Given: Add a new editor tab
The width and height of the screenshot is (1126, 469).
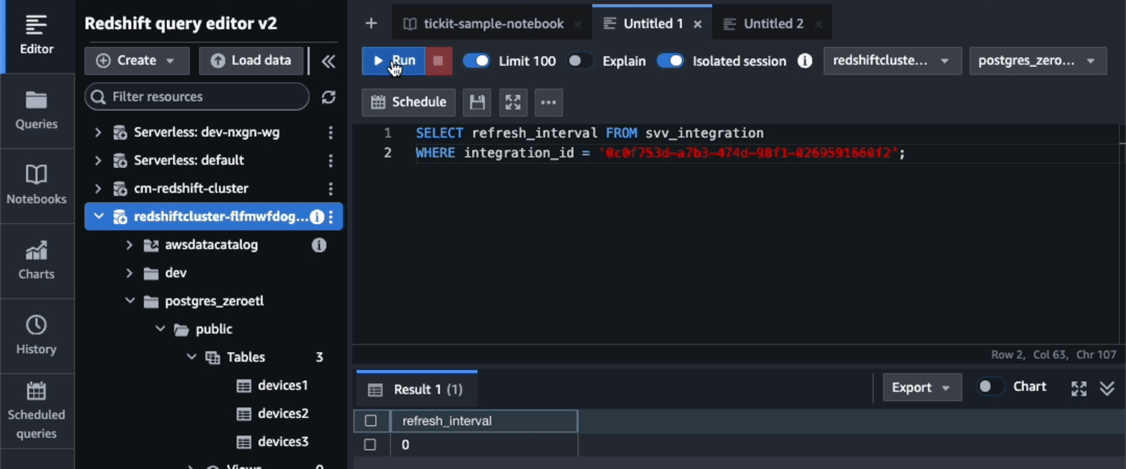Looking at the screenshot, I should (x=371, y=24).
